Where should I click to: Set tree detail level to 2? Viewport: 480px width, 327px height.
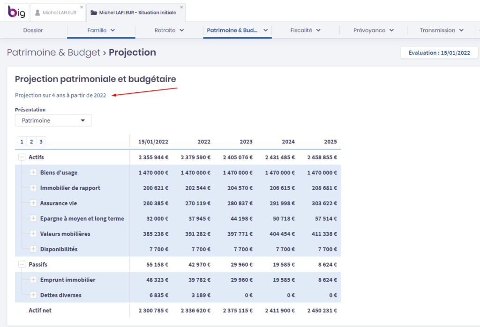tap(31, 141)
